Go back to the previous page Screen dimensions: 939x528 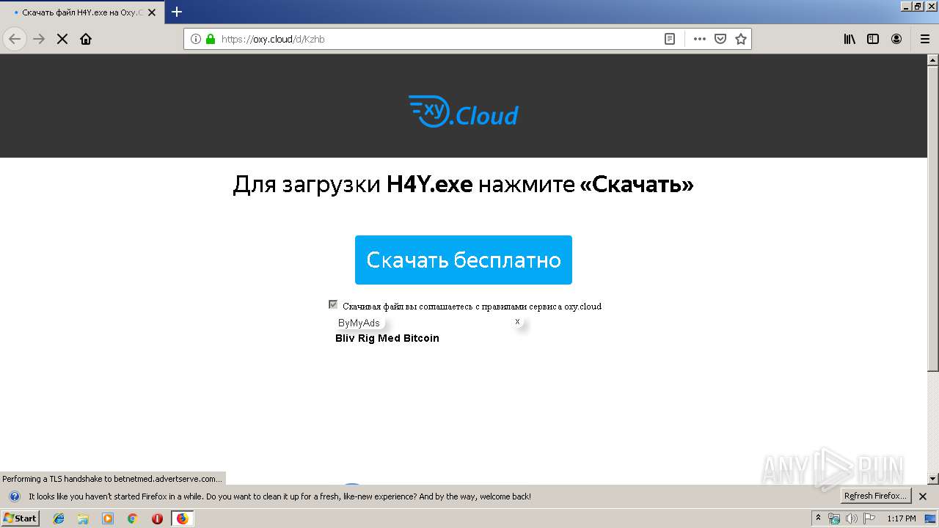click(x=15, y=39)
